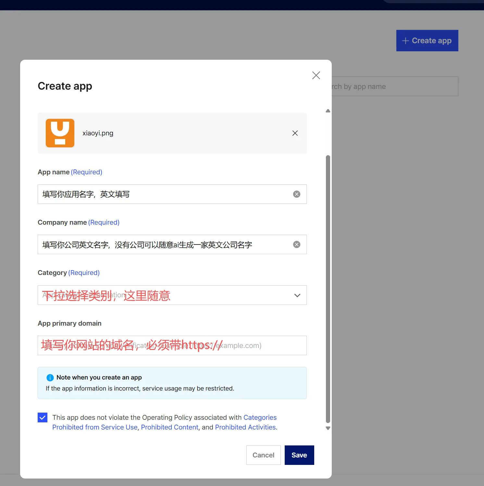Focus the App primary domain field
This screenshot has width=484, height=486.
pyautogui.click(x=172, y=345)
